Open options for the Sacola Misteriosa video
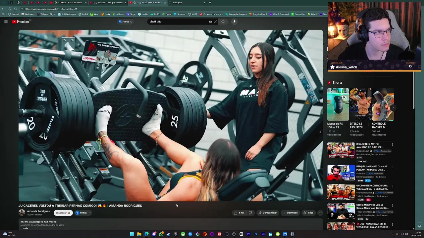 pyautogui.click(x=393, y=205)
